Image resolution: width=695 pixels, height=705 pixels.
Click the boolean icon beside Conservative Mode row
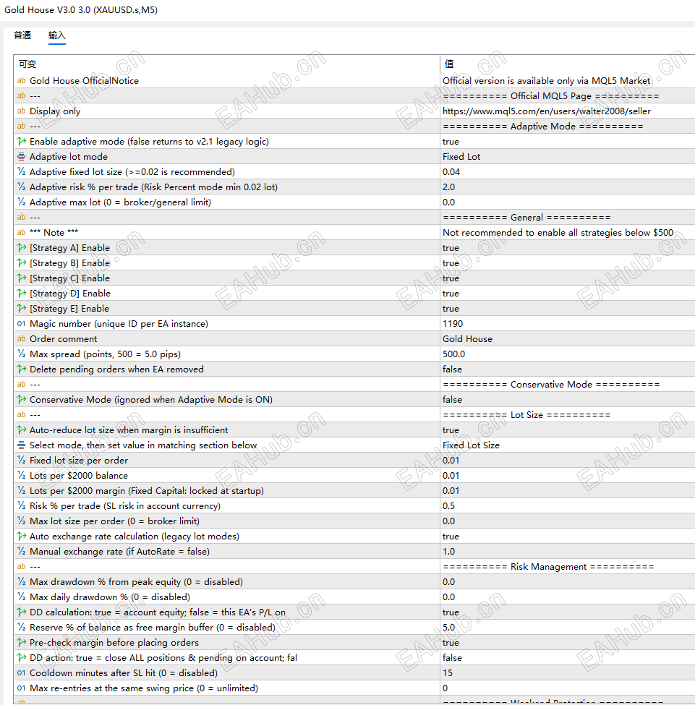(21, 399)
